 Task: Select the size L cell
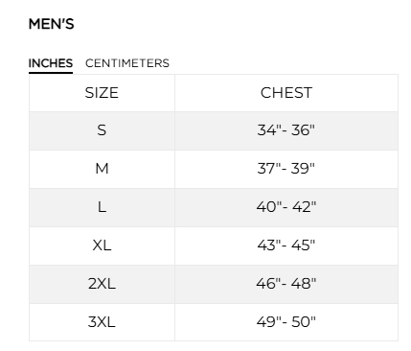coord(102,207)
